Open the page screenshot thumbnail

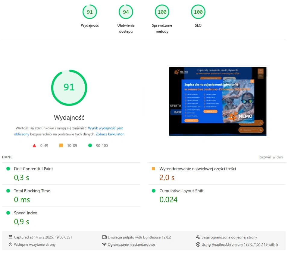point(218,101)
